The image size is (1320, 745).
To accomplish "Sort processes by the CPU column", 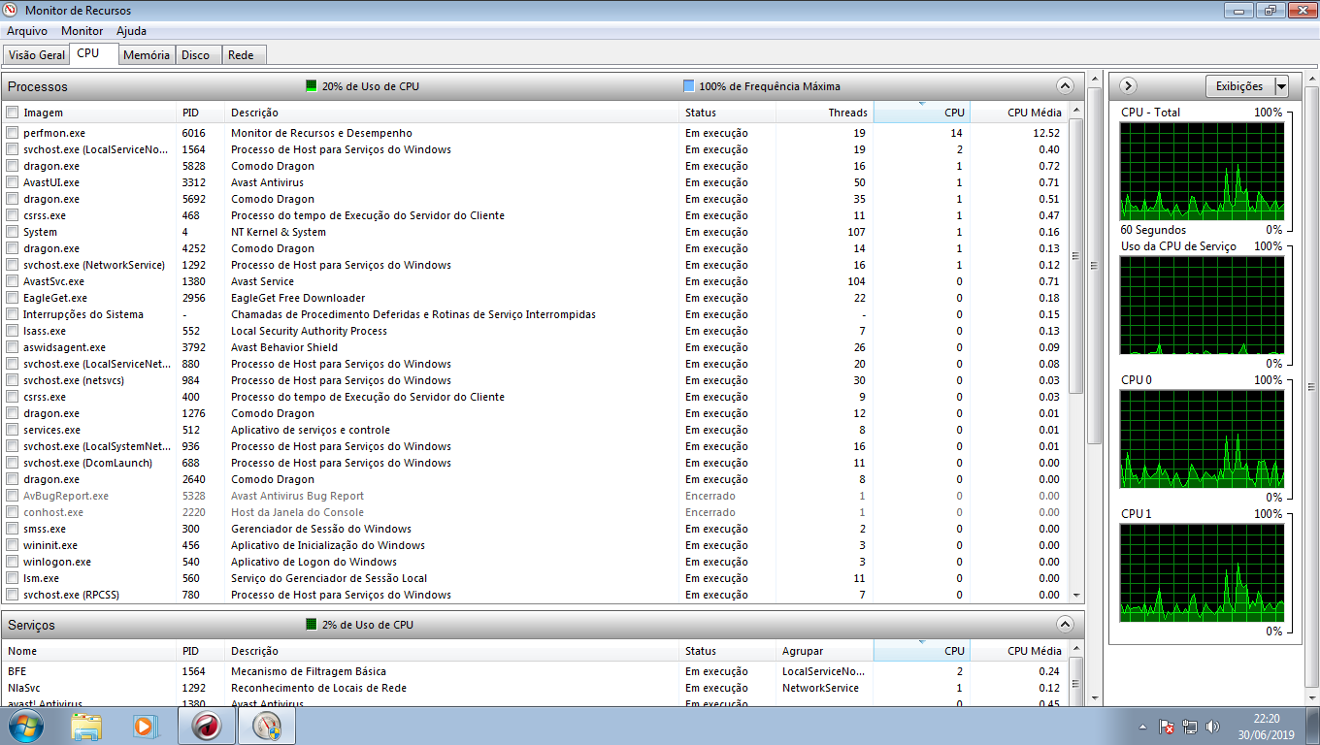I will pyautogui.click(x=922, y=113).
